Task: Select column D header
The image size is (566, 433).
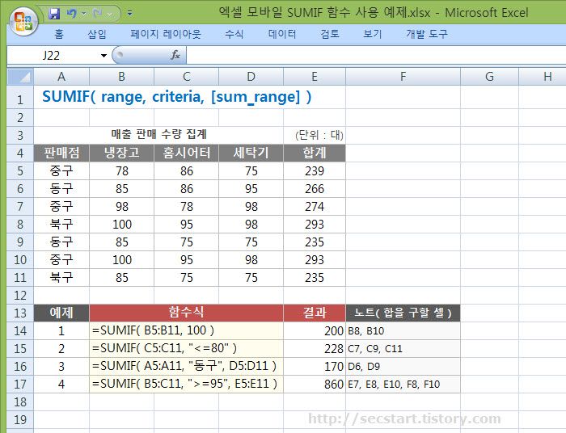Action: 251,77
